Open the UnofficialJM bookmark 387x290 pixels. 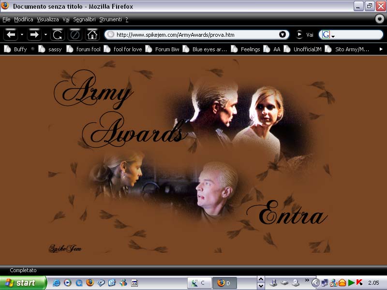click(303, 49)
